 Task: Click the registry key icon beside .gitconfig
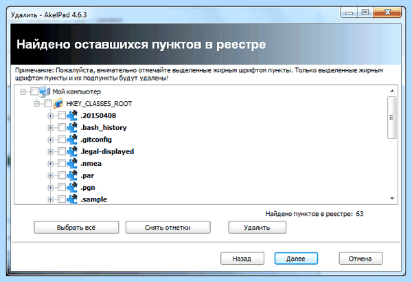click(72, 140)
